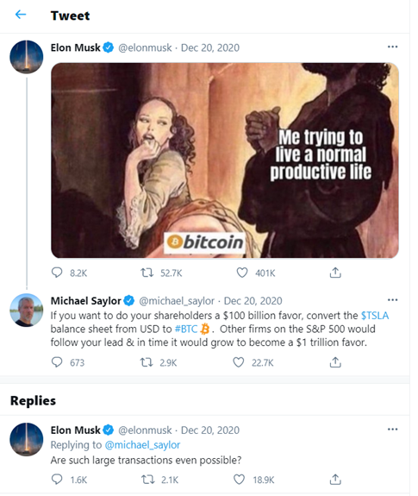Image resolution: width=418 pixels, height=496 pixels.
Task: Open more options on the bitcoin meme tweet
Action: tap(392, 47)
